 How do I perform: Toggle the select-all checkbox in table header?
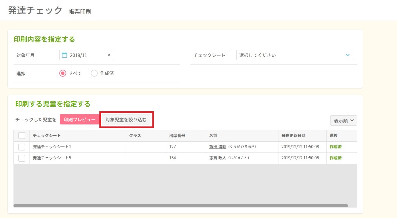click(22, 136)
